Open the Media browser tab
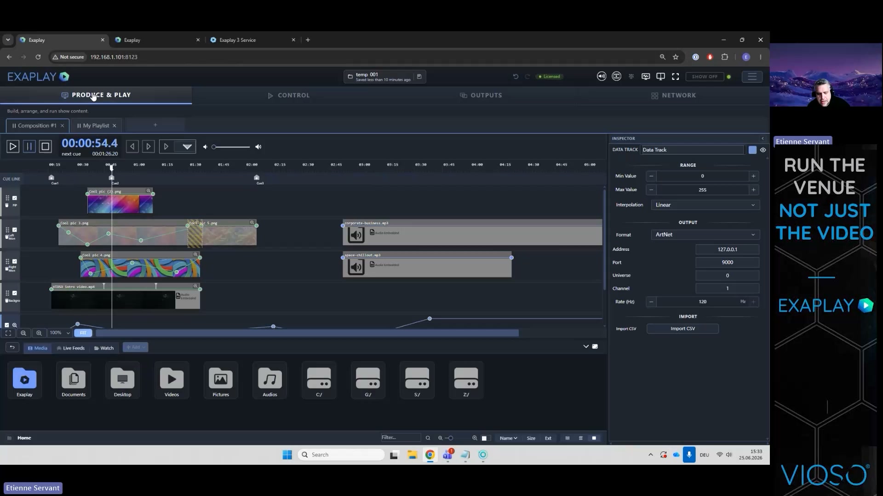This screenshot has height=496, width=883. 37,348
